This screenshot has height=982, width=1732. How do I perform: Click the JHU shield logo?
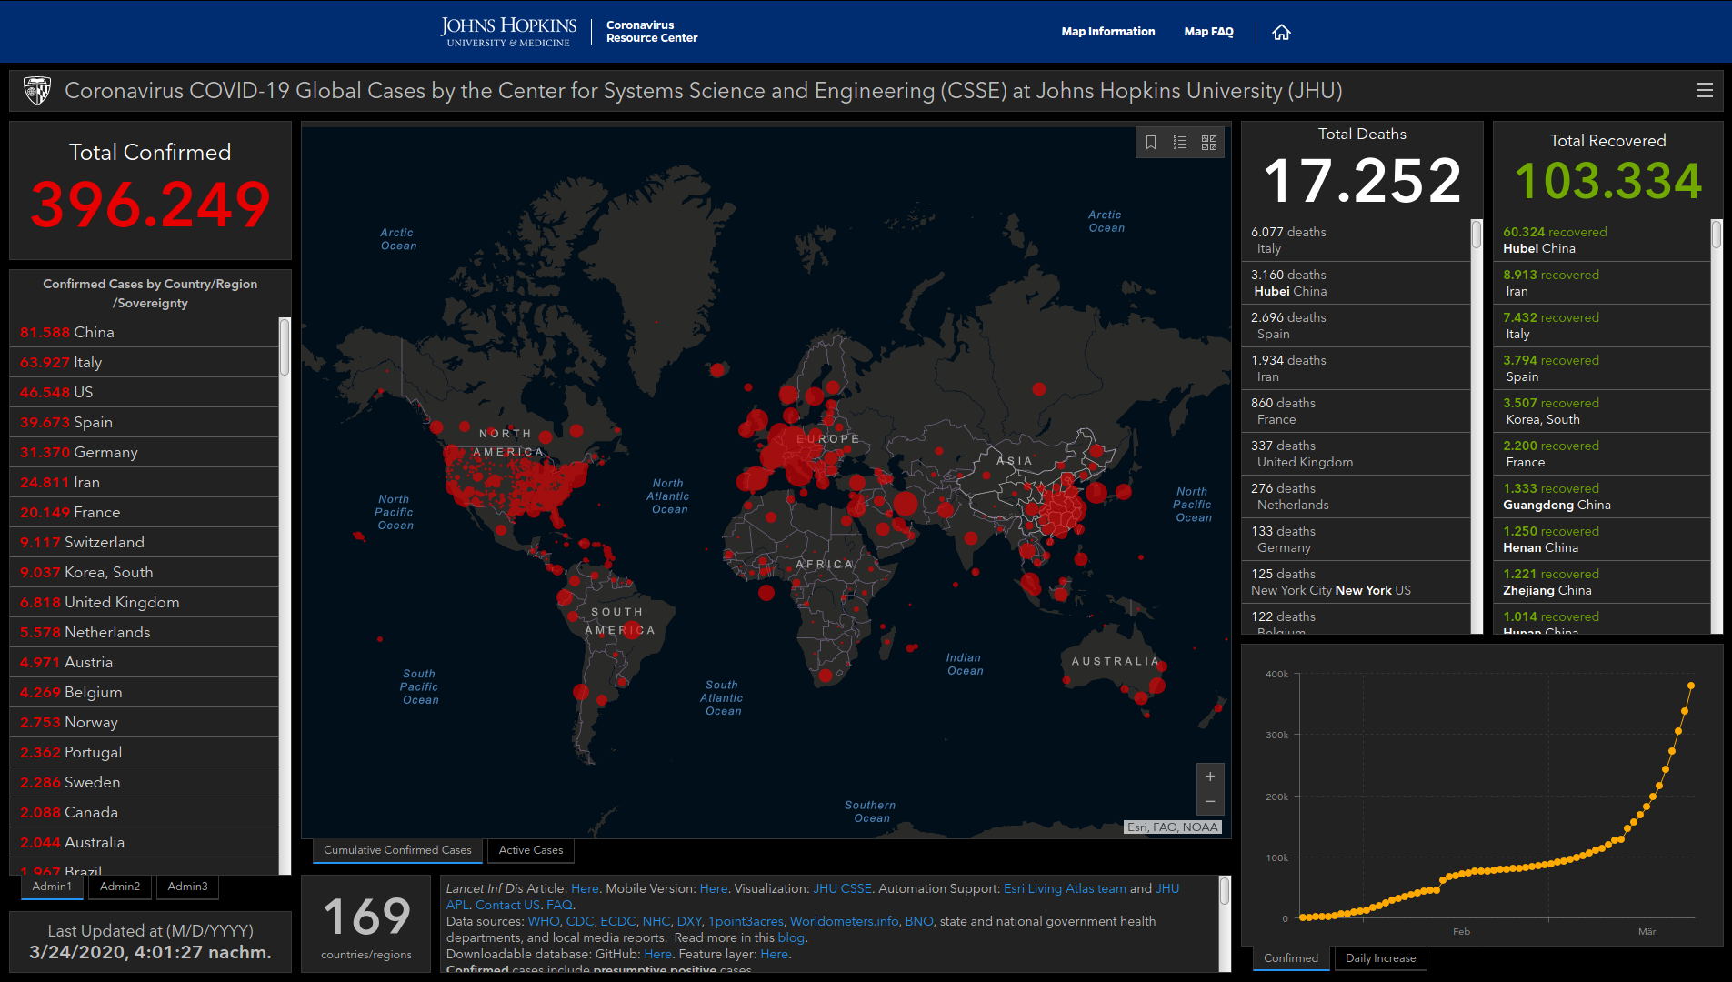[x=36, y=91]
